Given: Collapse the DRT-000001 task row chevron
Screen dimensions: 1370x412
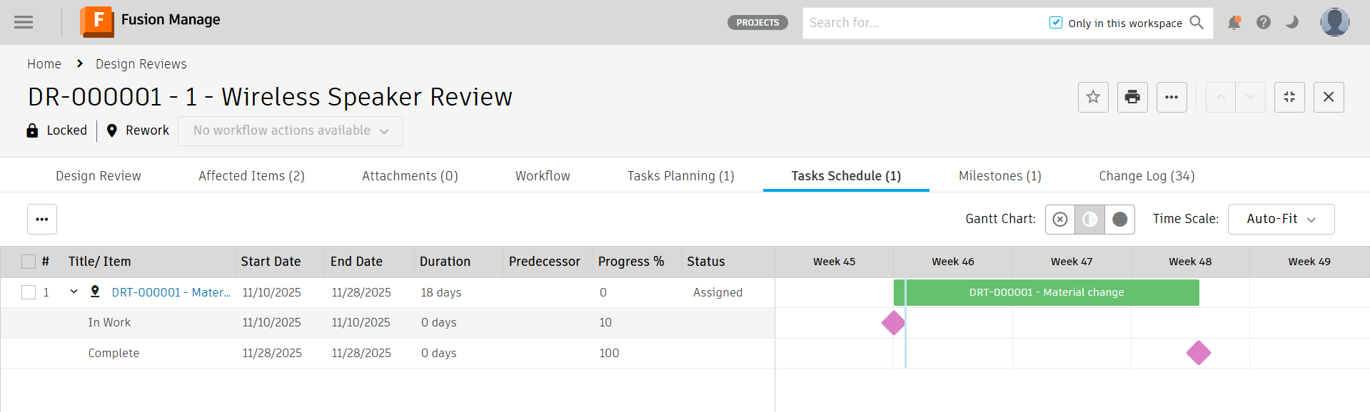Looking at the screenshot, I should pyautogui.click(x=74, y=292).
